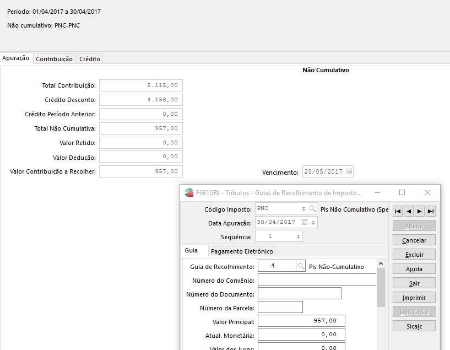This screenshot has height=350, width=450.
Task: Switch to Crédito tab
Action: pos(90,59)
